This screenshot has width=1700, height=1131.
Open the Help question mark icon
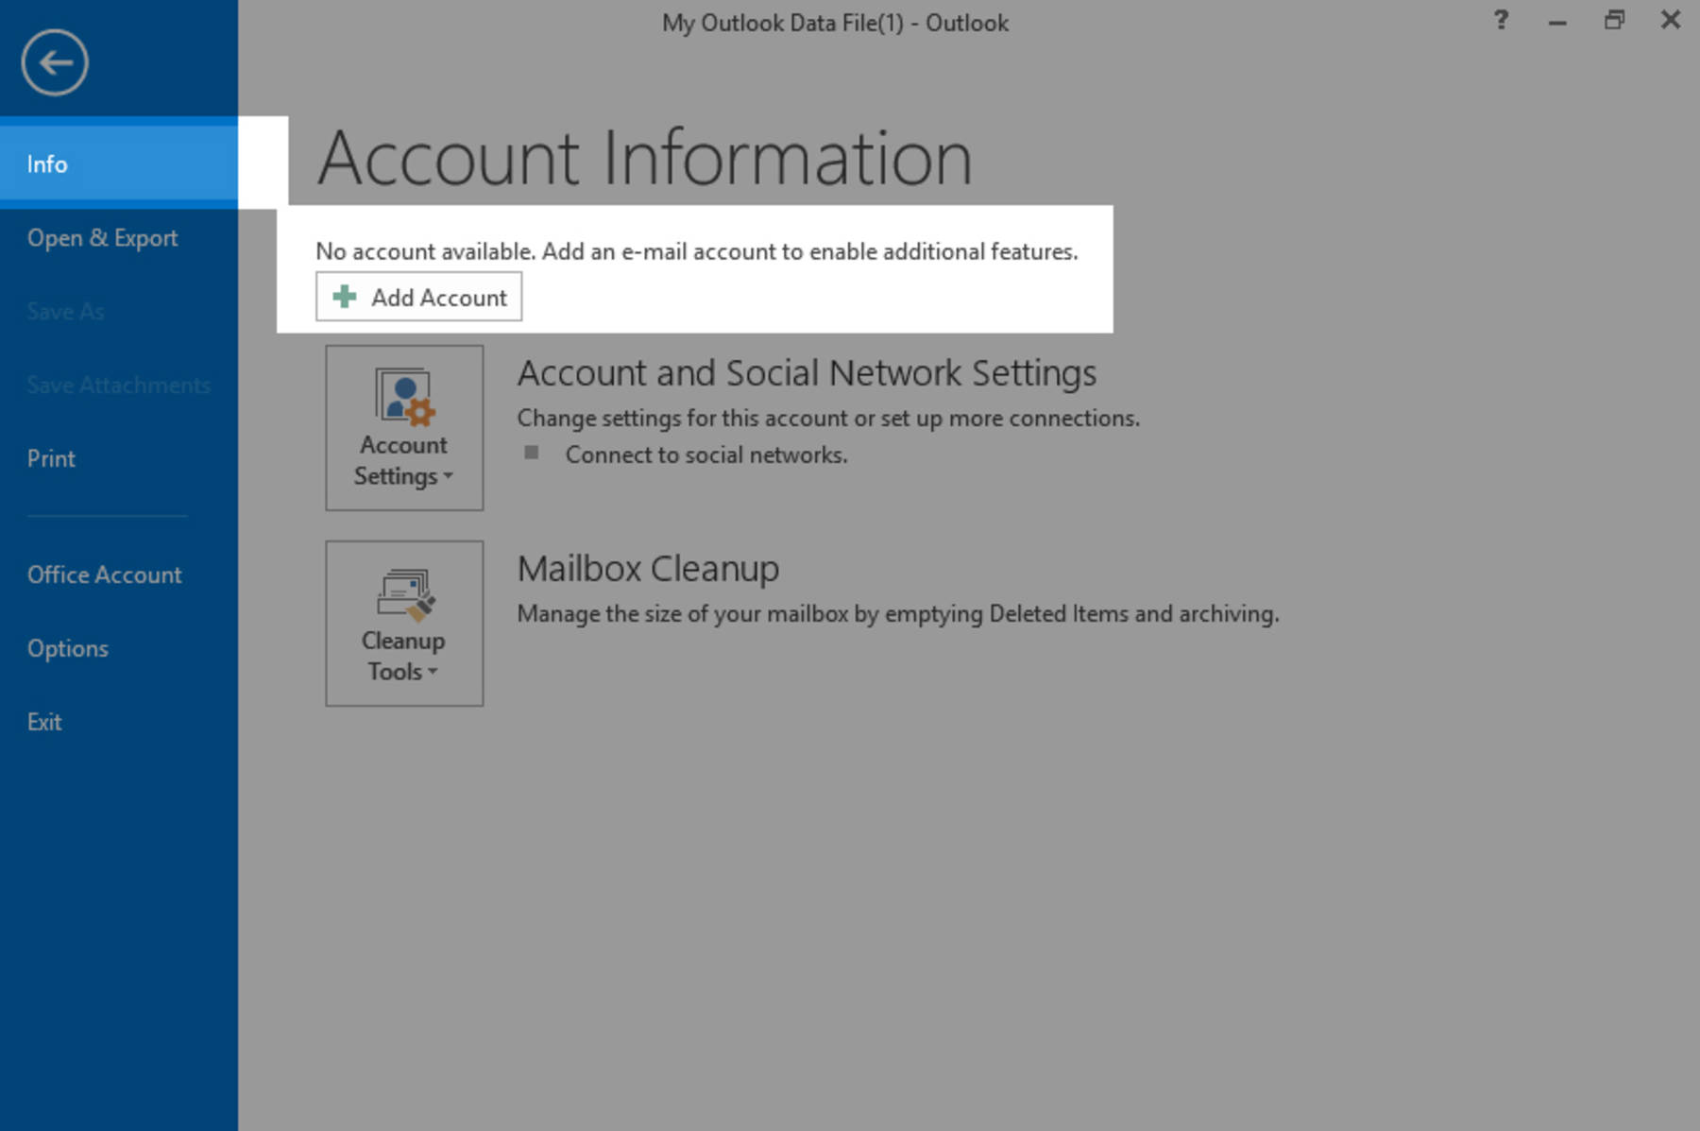1501,20
